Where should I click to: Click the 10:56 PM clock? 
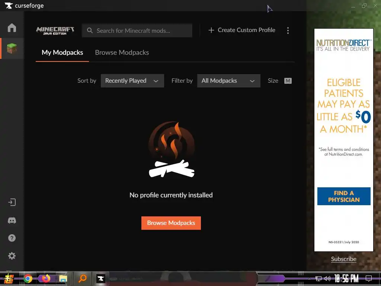(346, 279)
